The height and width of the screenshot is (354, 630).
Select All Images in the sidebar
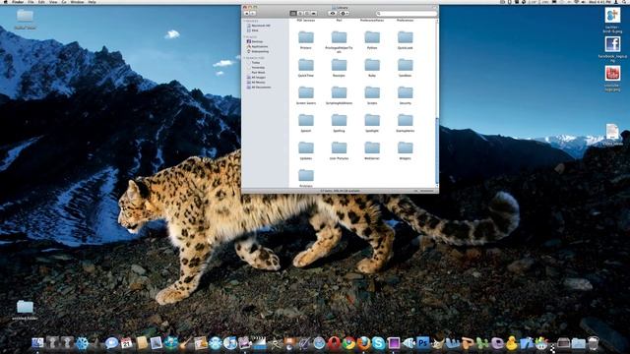click(x=256, y=78)
